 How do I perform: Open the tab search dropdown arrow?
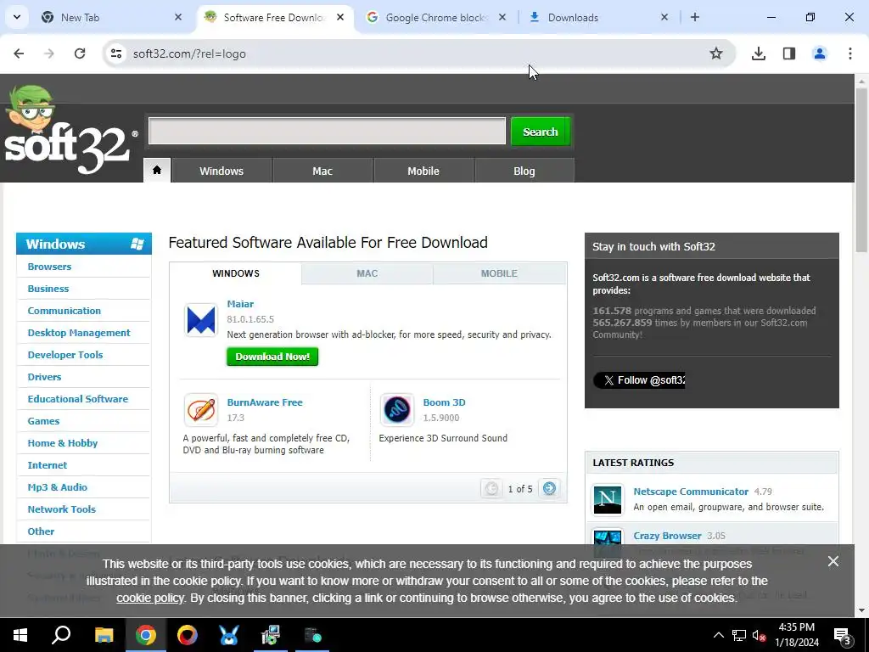click(17, 17)
